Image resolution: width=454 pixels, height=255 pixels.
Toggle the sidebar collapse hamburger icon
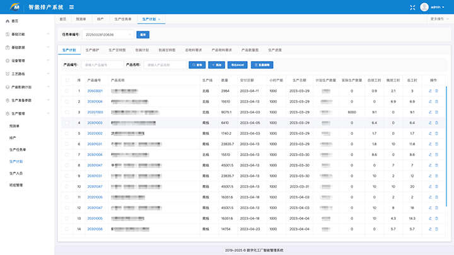click(71, 7)
